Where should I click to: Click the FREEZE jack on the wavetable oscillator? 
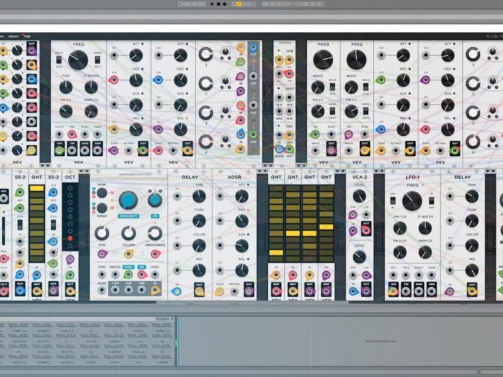pyautogui.click(x=115, y=275)
